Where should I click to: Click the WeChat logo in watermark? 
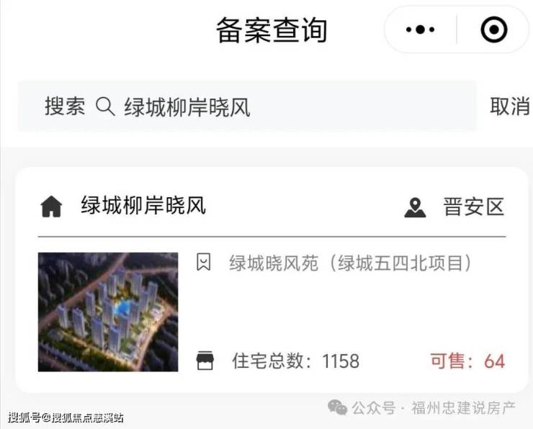(x=337, y=407)
